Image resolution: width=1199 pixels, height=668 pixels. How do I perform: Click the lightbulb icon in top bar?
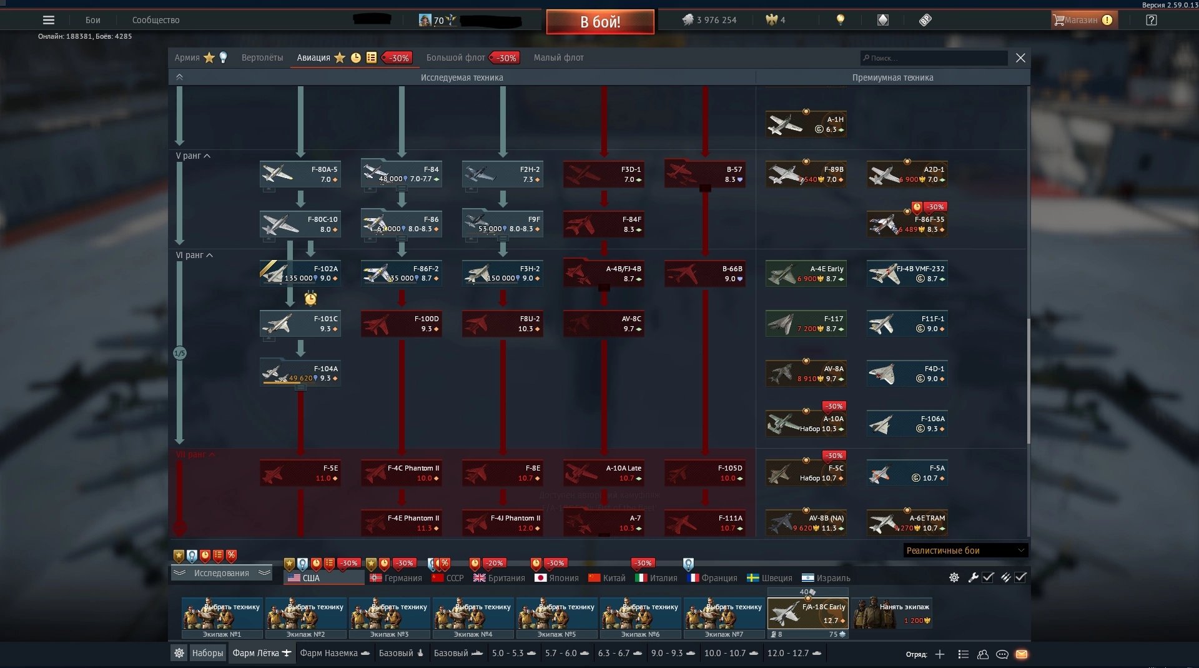841,20
